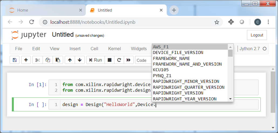Open the Widgets menu
Image resolution: width=278 pixels, height=133 pixels.
pyautogui.click(x=139, y=49)
